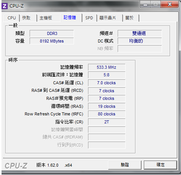Viewport: 181px width, 175px height.
Task: Click the 5:8 FSB:DRAM ratio value
Action: [x=107, y=75]
